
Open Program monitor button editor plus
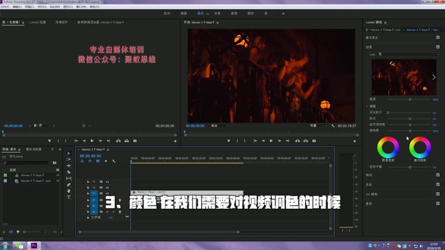pos(354,141)
